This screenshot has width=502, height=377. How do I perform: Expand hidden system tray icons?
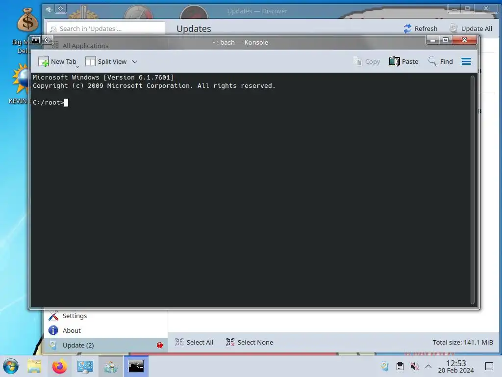click(x=428, y=366)
